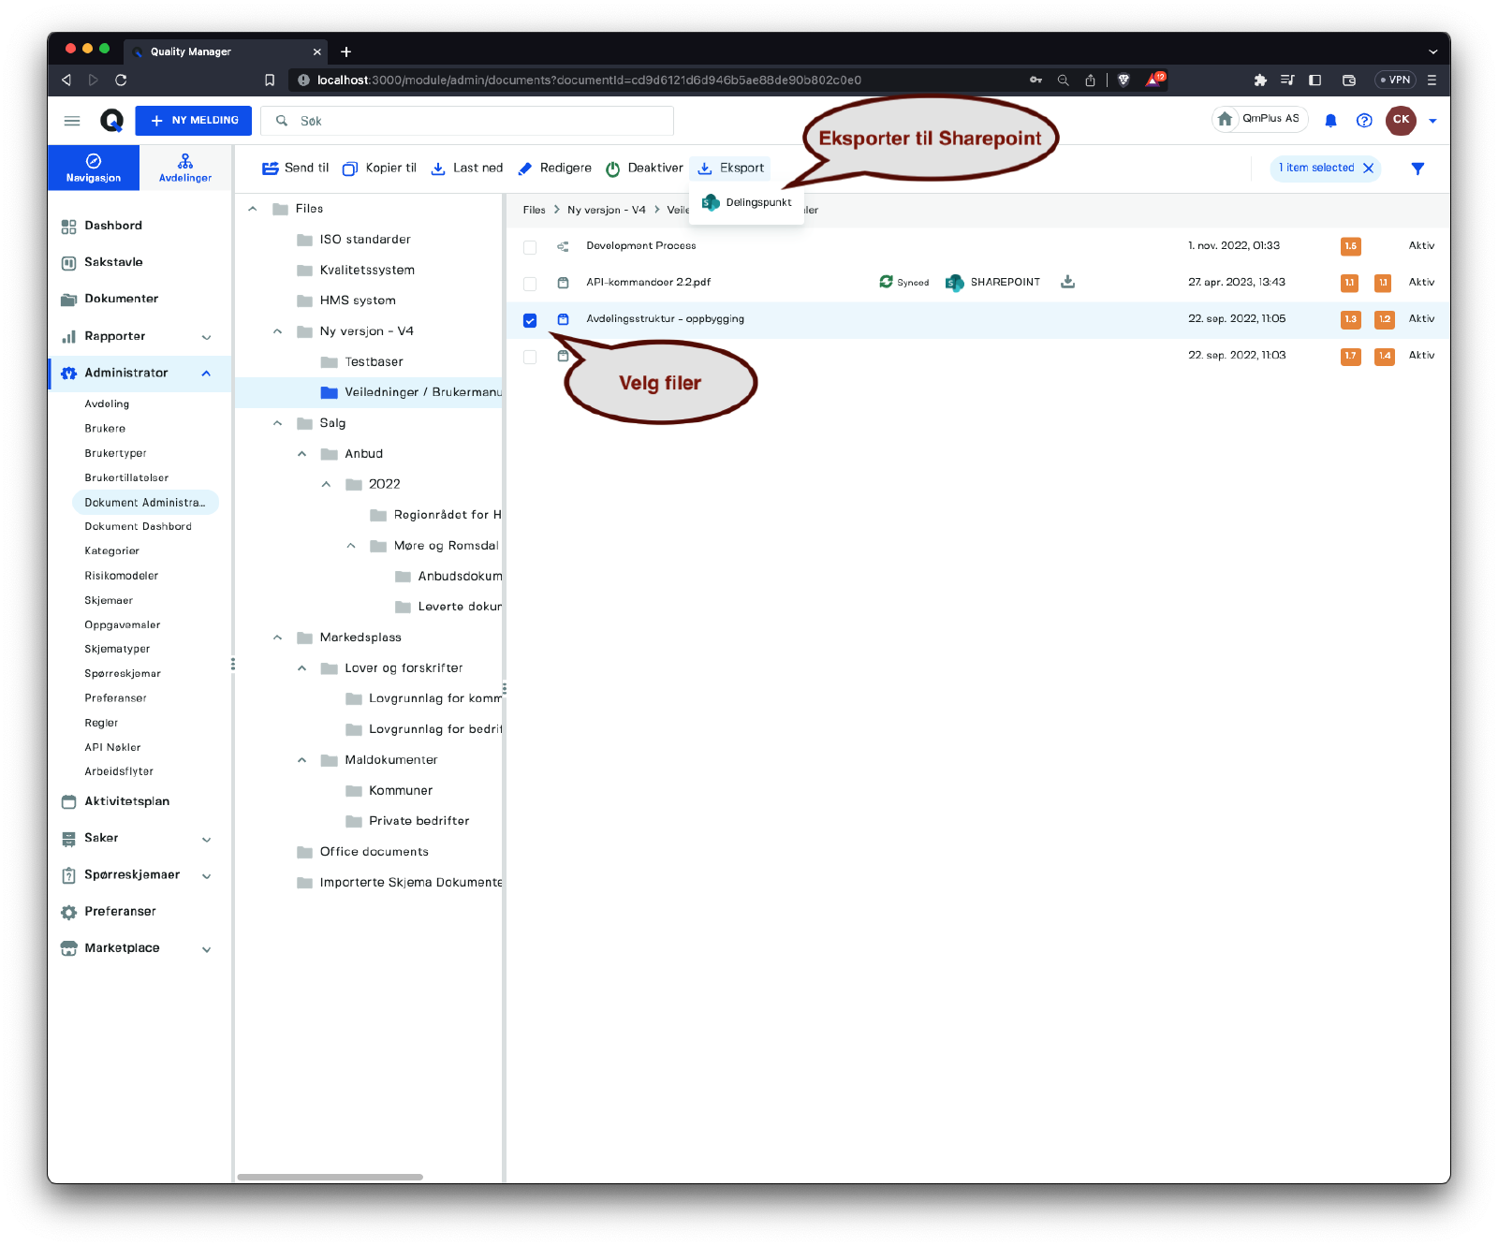1498x1246 pixels.
Task: Reload the page in browser
Action: pos(121,81)
